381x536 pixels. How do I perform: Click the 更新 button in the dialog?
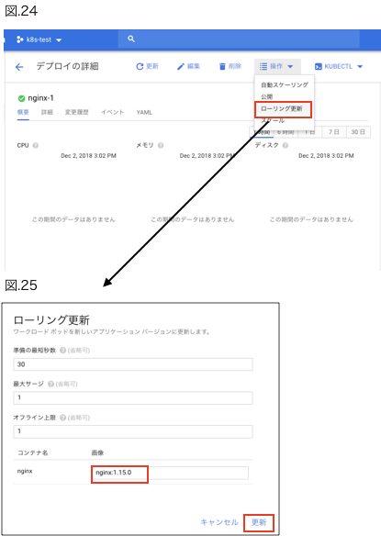pyautogui.click(x=259, y=522)
